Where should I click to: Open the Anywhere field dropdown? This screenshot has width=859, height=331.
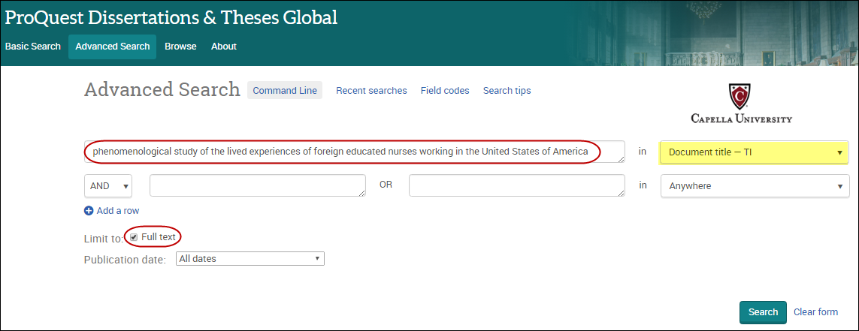(x=755, y=185)
